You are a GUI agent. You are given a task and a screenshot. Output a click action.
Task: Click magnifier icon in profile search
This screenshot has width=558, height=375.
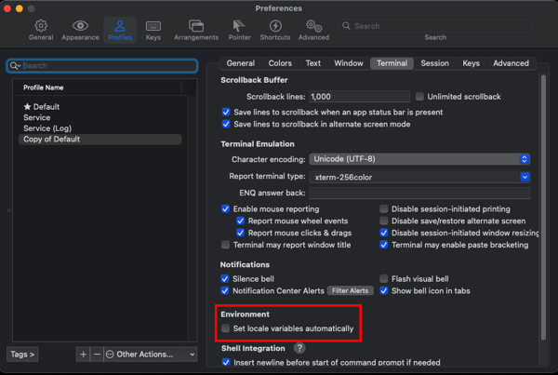pos(15,65)
